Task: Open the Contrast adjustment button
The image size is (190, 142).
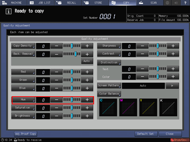Action: coord(109,54)
